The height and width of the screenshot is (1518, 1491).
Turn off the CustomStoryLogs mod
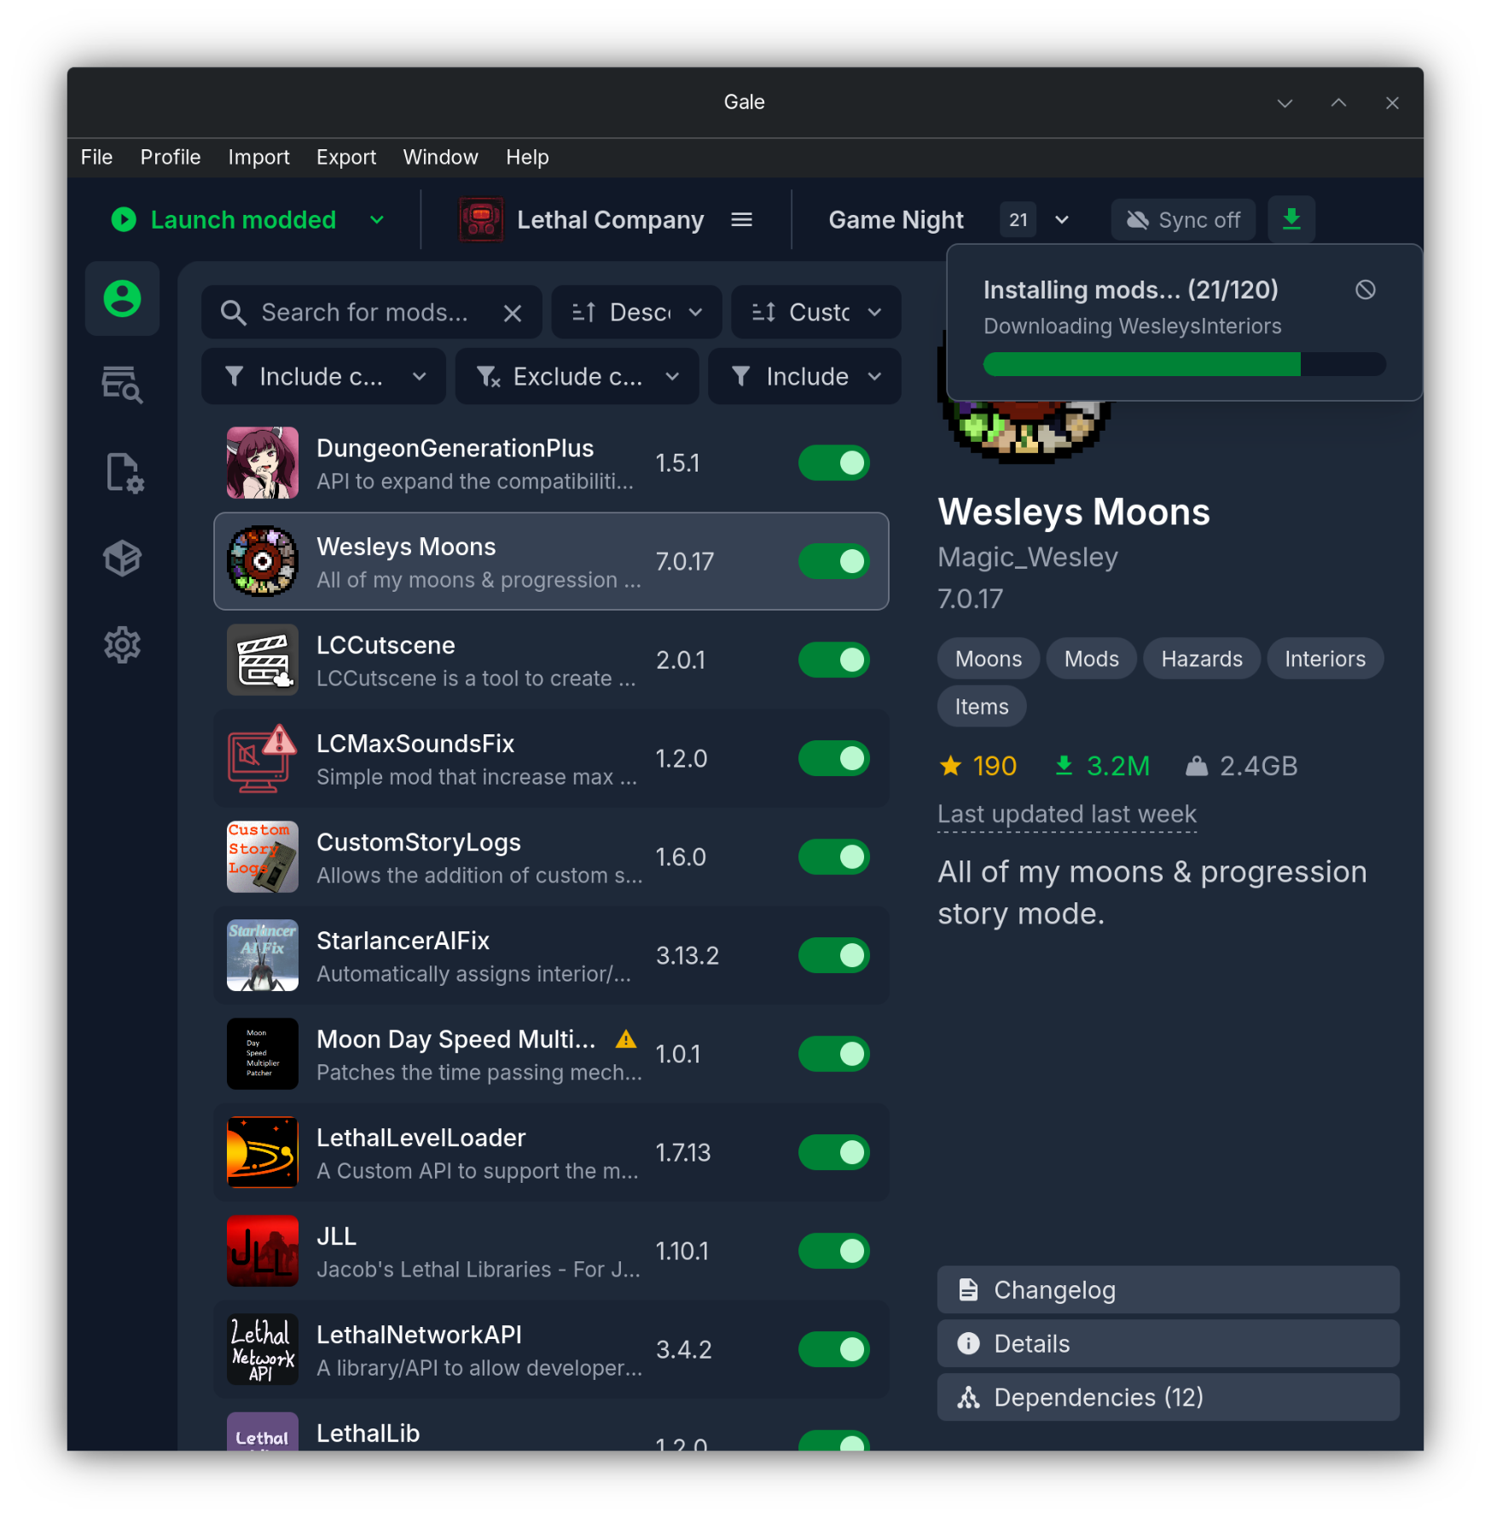click(x=833, y=857)
